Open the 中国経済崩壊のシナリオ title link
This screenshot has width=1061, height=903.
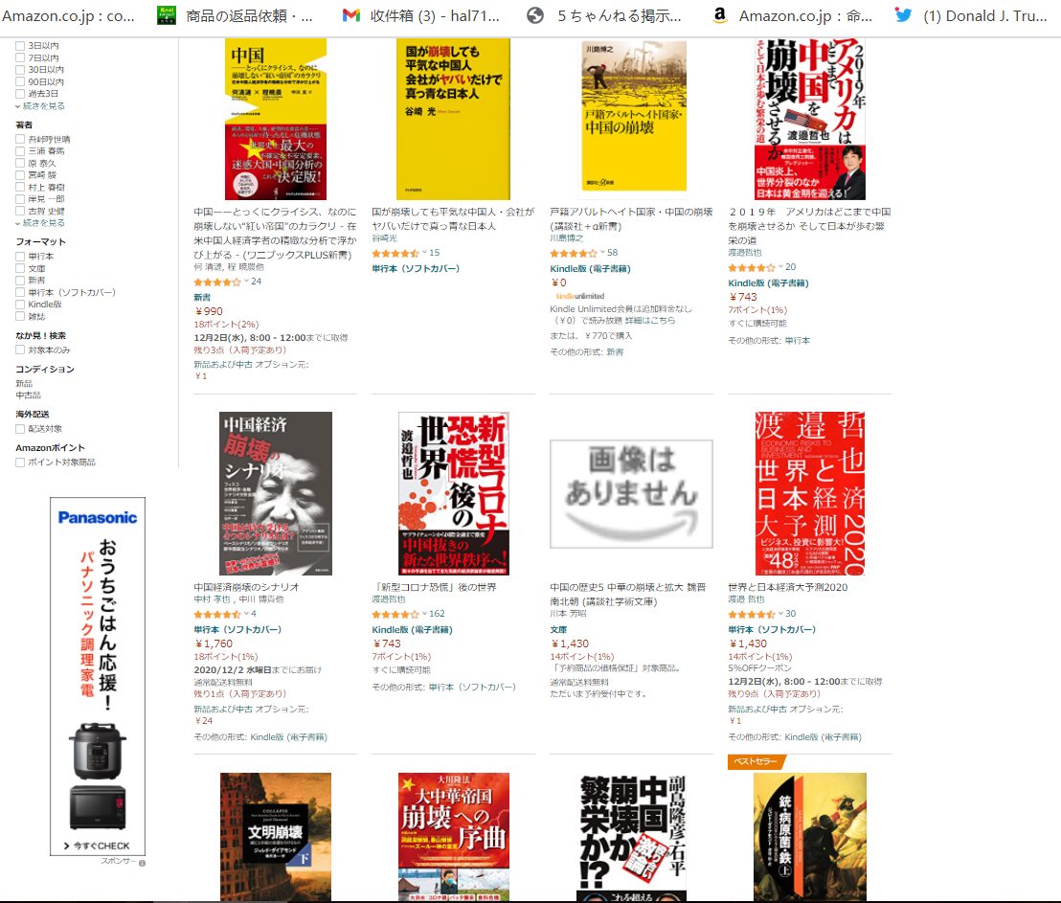(246, 587)
